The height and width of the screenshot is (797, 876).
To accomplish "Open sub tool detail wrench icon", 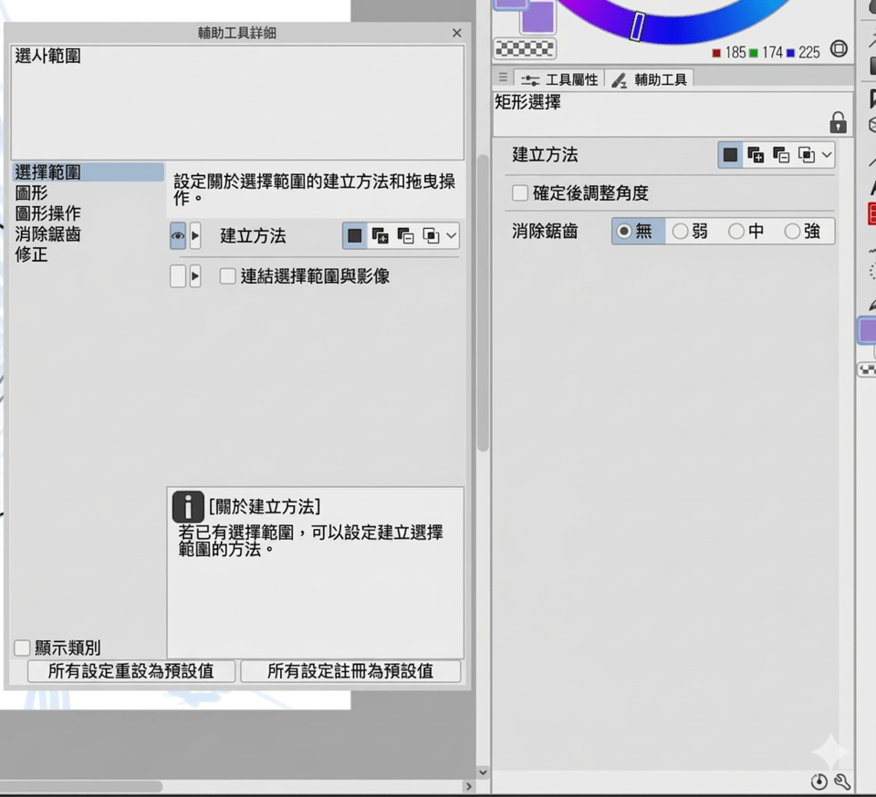I will pos(842,781).
